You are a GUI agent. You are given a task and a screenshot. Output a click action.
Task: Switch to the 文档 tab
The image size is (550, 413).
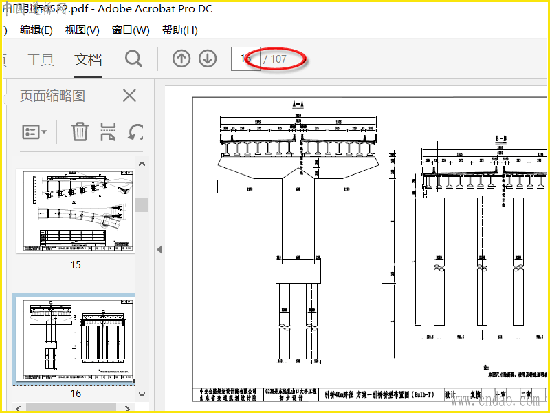[88, 60]
